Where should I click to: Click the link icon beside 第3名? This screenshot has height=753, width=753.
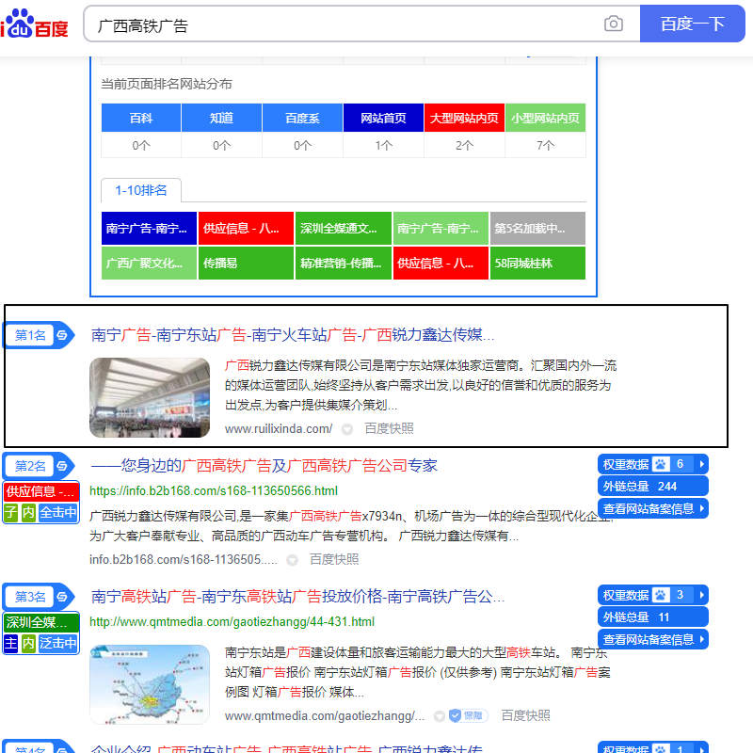(x=62, y=597)
